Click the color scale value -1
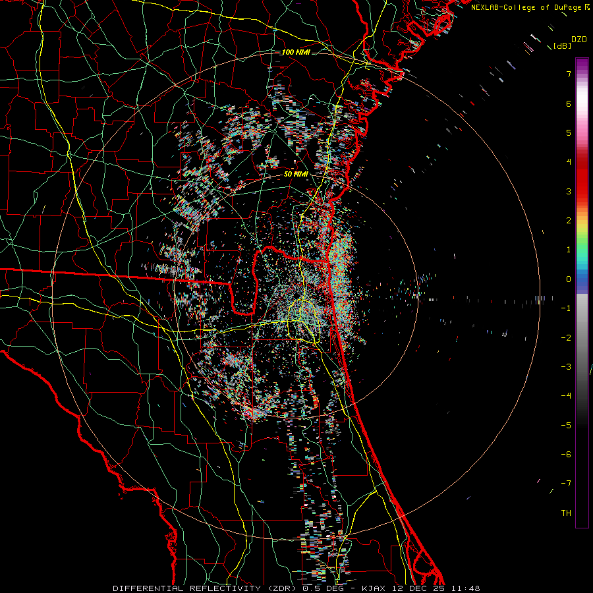This screenshot has width=593, height=593. [566, 308]
